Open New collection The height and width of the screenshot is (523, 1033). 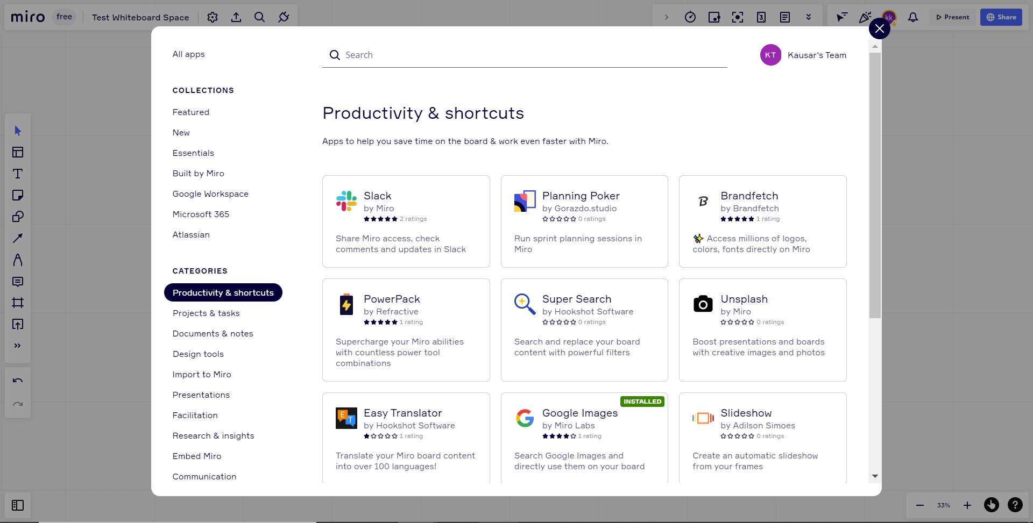181,133
